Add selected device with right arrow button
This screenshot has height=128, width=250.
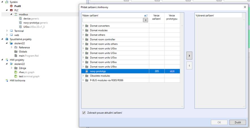[189, 56]
